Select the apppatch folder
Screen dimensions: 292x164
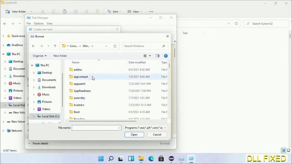coord(79,84)
